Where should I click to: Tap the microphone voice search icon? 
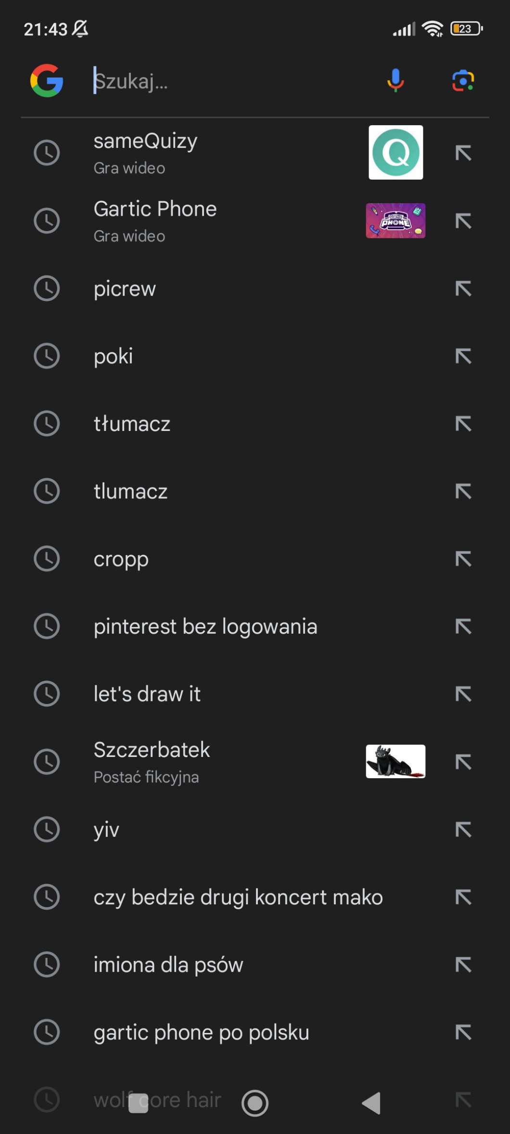click(x=395, y=80)
